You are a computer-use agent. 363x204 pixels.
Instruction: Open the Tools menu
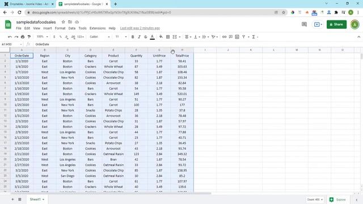(x=82, y=28)
